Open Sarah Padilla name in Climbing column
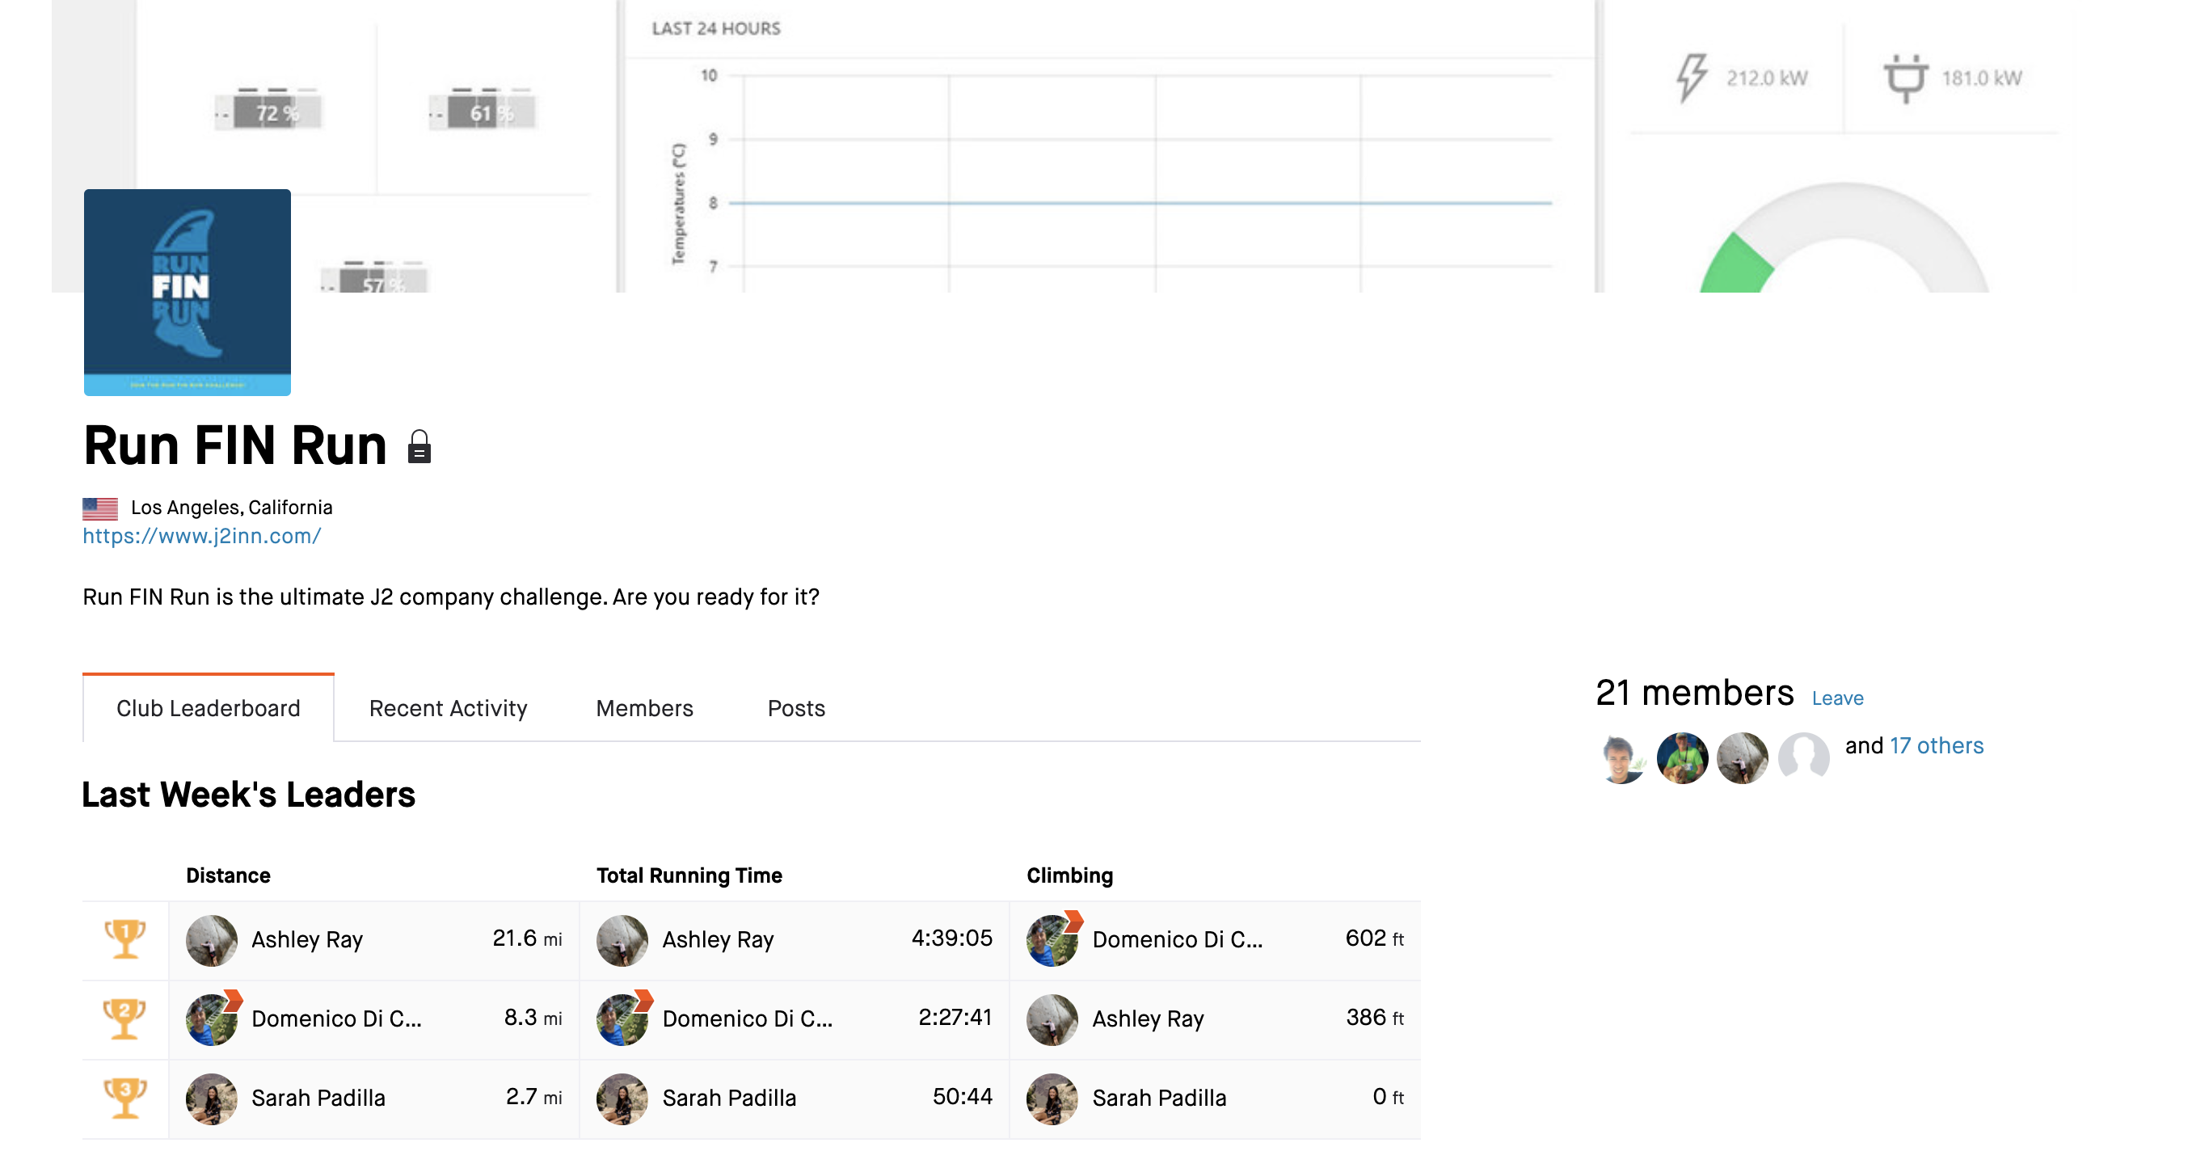This screenshot has height=1164, width=2192. point(1159,1098)
